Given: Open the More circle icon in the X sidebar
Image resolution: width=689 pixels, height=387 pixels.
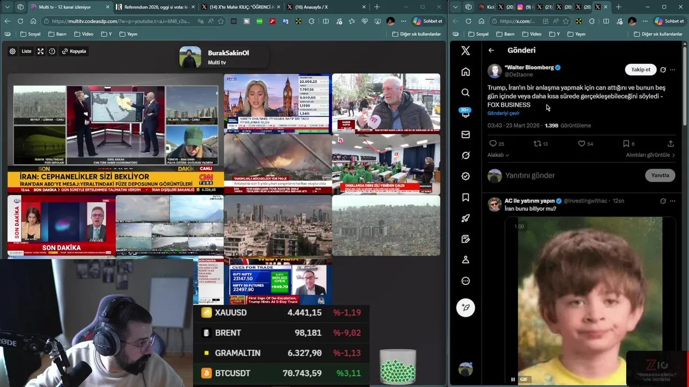Looking at the screenshot, I should 466,281.
